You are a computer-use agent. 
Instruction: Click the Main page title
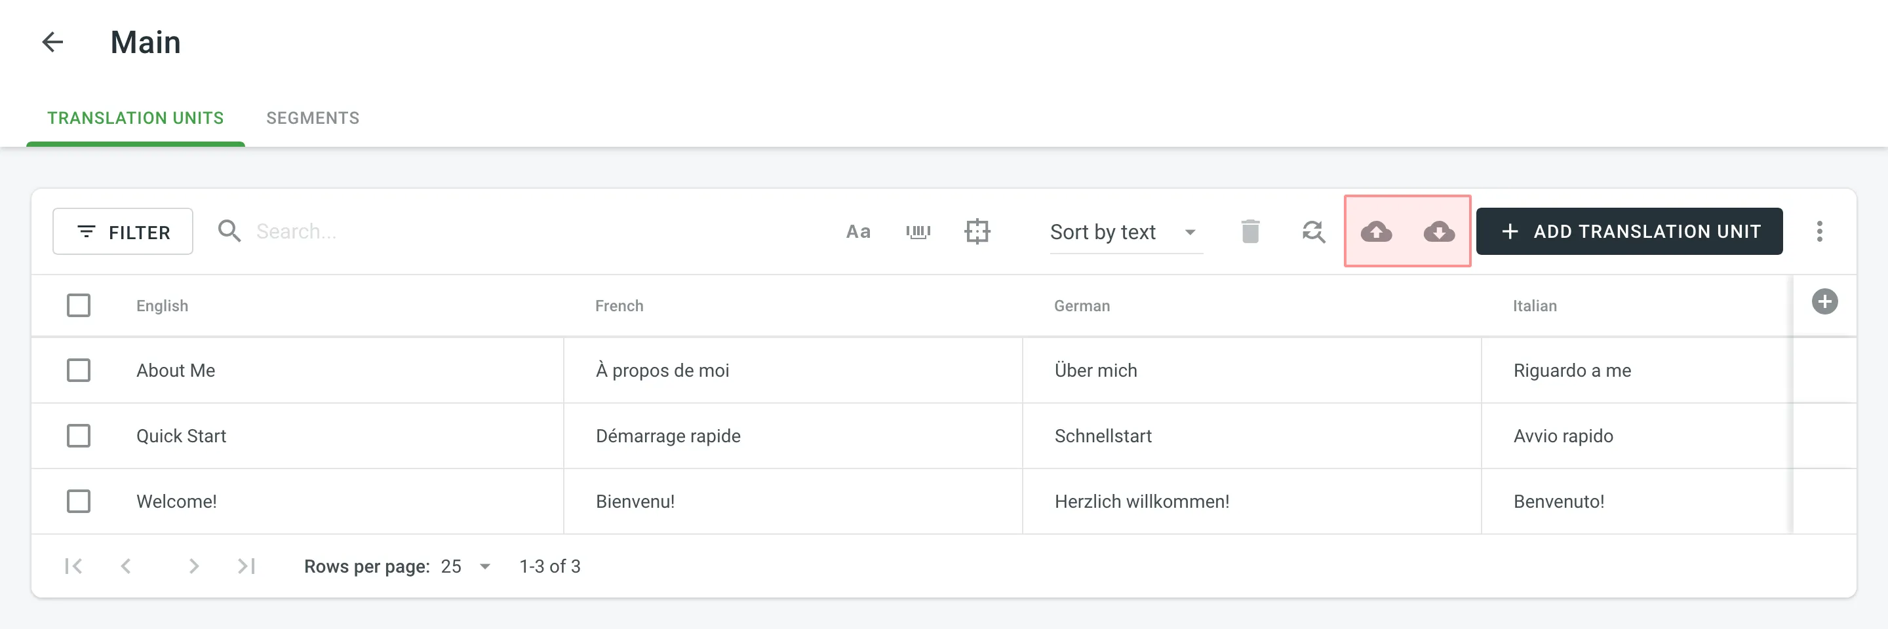click(x=145, y=43)
